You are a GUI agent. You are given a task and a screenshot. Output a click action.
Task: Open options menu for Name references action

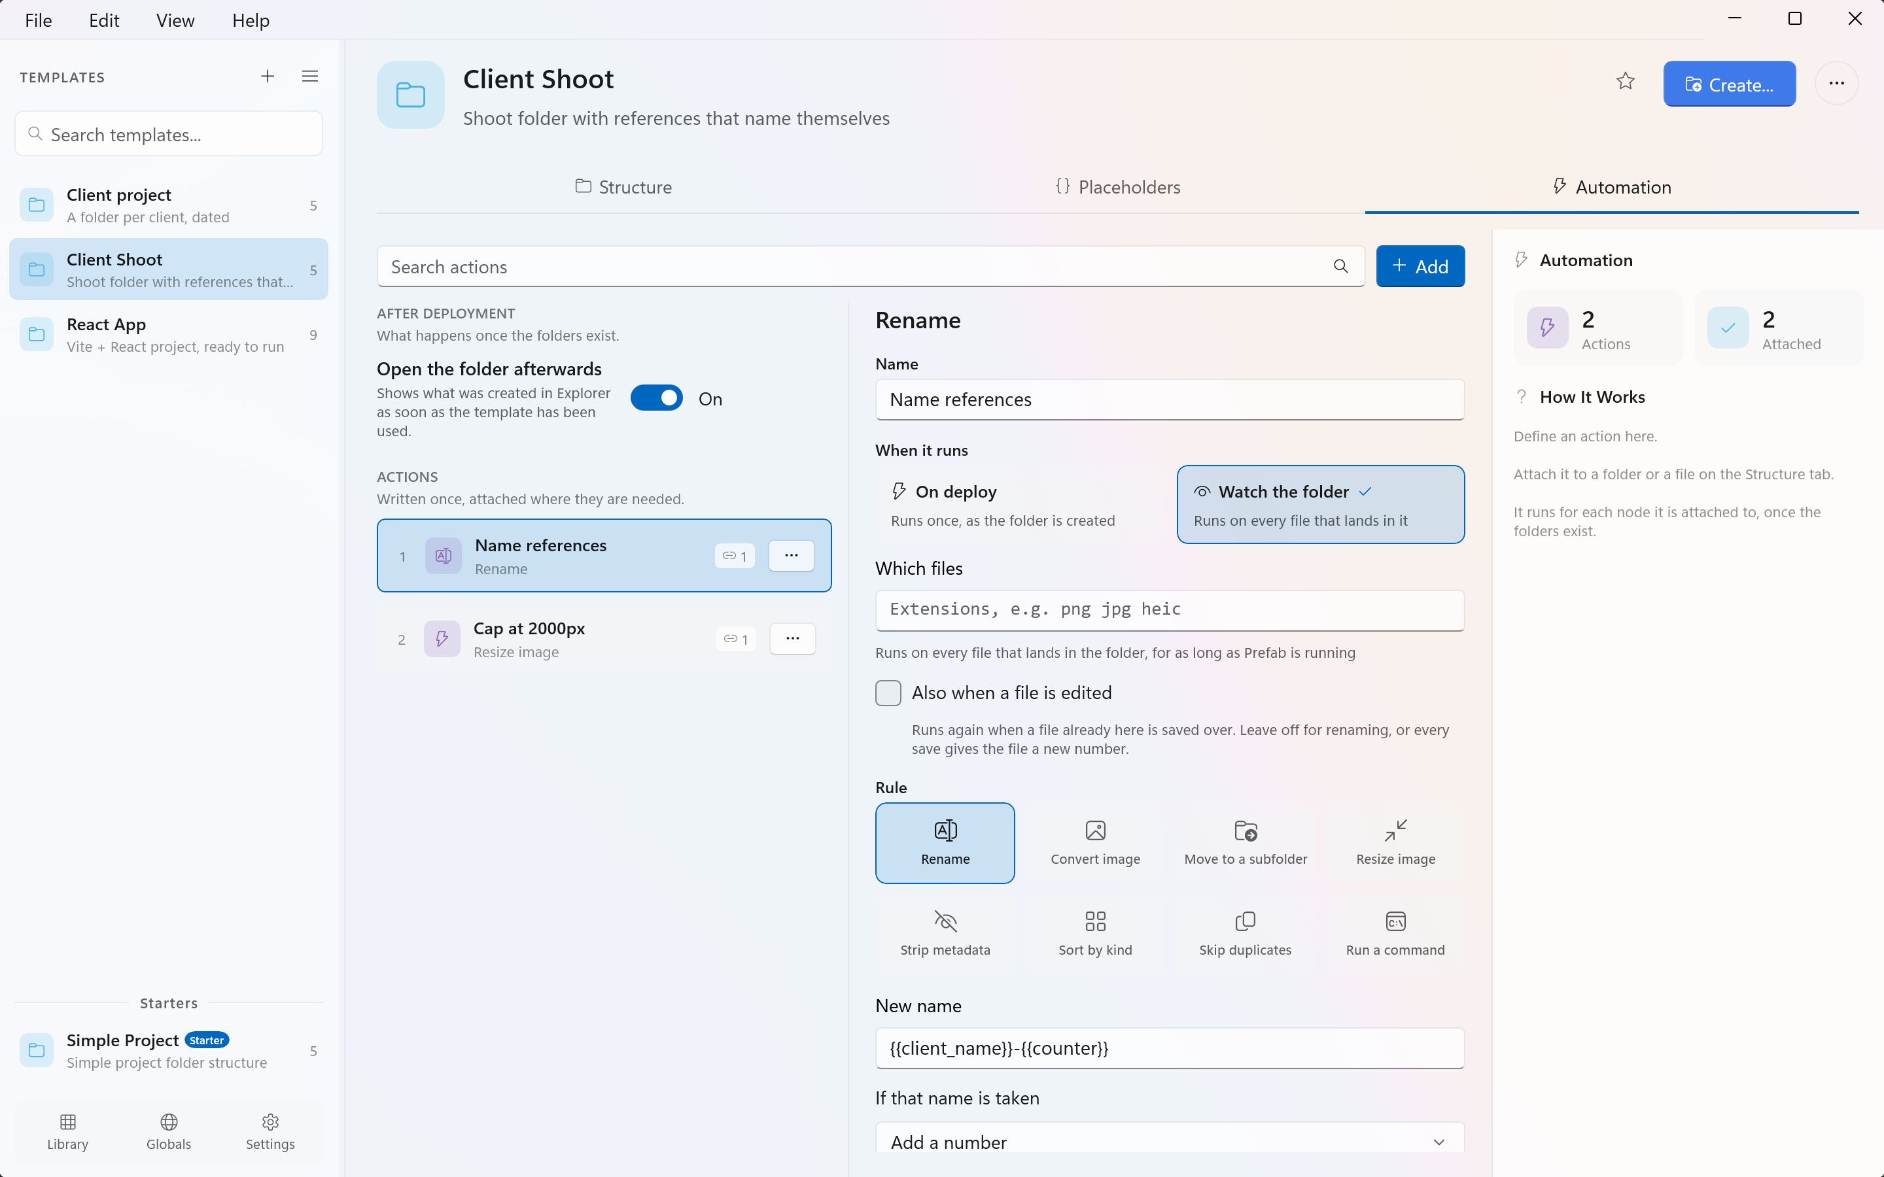791,555
